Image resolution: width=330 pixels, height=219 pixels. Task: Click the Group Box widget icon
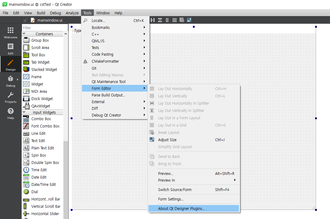click(26, 40)
